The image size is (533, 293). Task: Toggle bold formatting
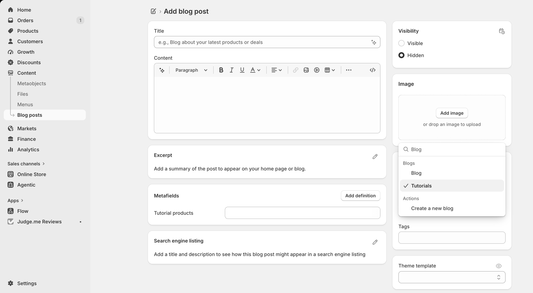pyautogui.click(x=221, y=70)
